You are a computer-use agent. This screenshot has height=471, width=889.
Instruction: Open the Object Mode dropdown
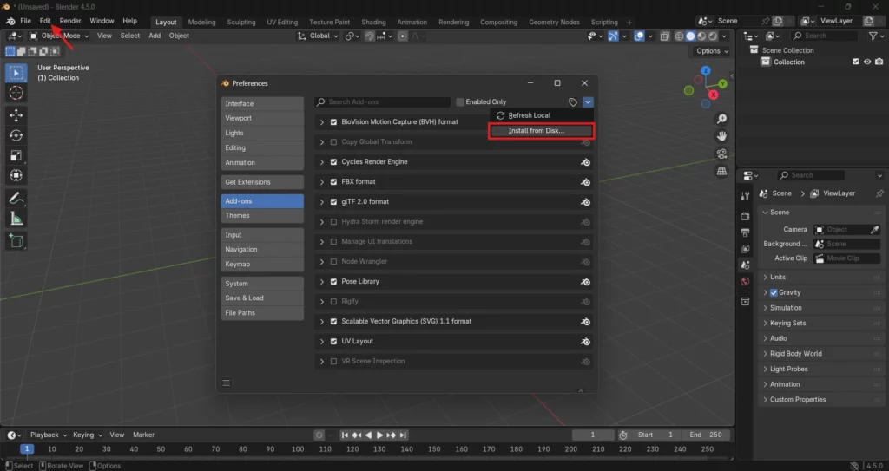tap(59, 36)
